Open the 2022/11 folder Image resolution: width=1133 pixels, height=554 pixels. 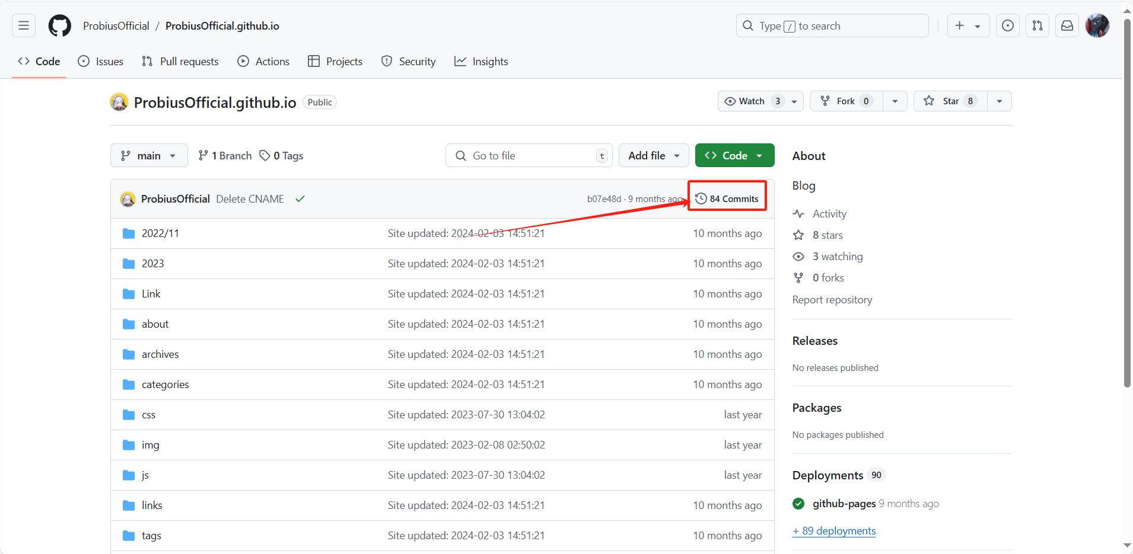[160, 233]
